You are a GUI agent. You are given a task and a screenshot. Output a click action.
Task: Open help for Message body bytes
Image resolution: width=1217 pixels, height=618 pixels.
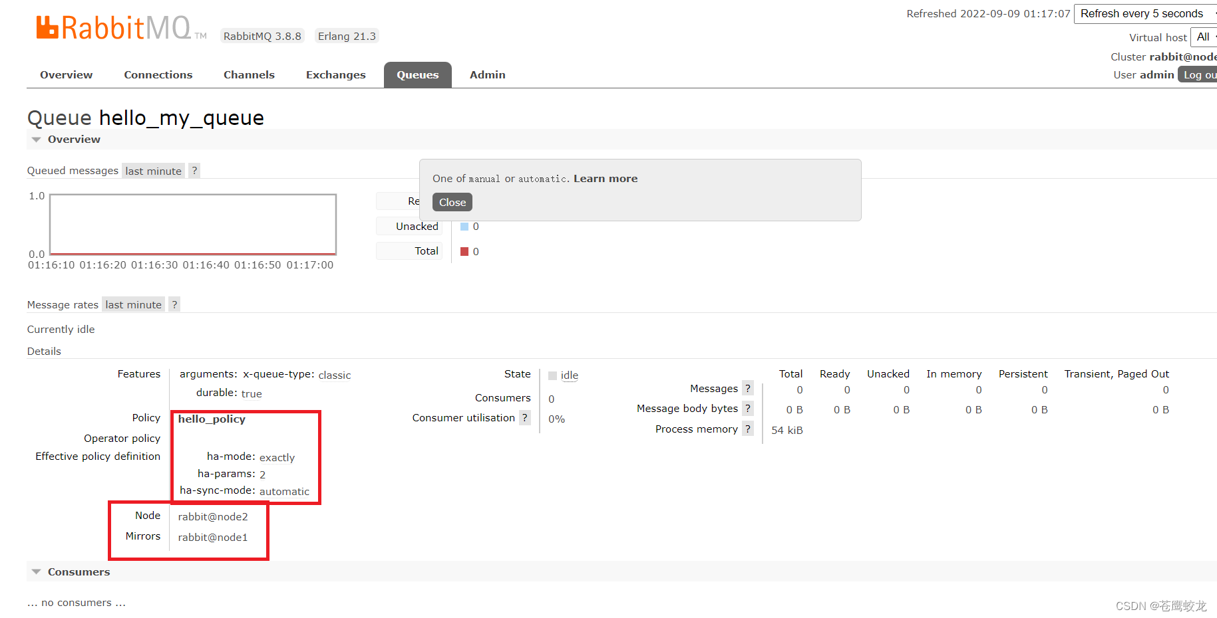[748, 409]
